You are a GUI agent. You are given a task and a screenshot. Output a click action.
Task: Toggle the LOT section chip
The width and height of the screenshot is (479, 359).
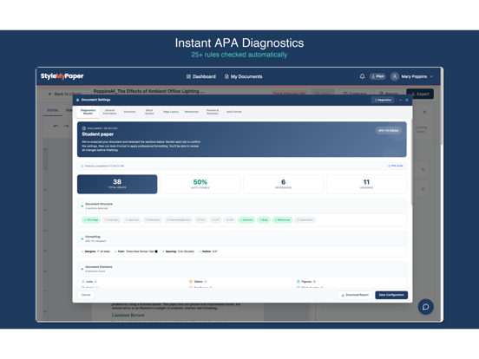(215, 219)
